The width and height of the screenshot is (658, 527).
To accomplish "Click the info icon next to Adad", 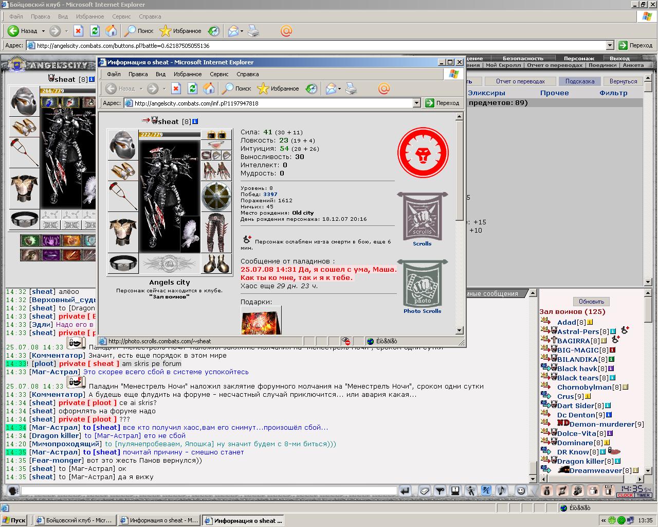I will [x=590, y=322].
